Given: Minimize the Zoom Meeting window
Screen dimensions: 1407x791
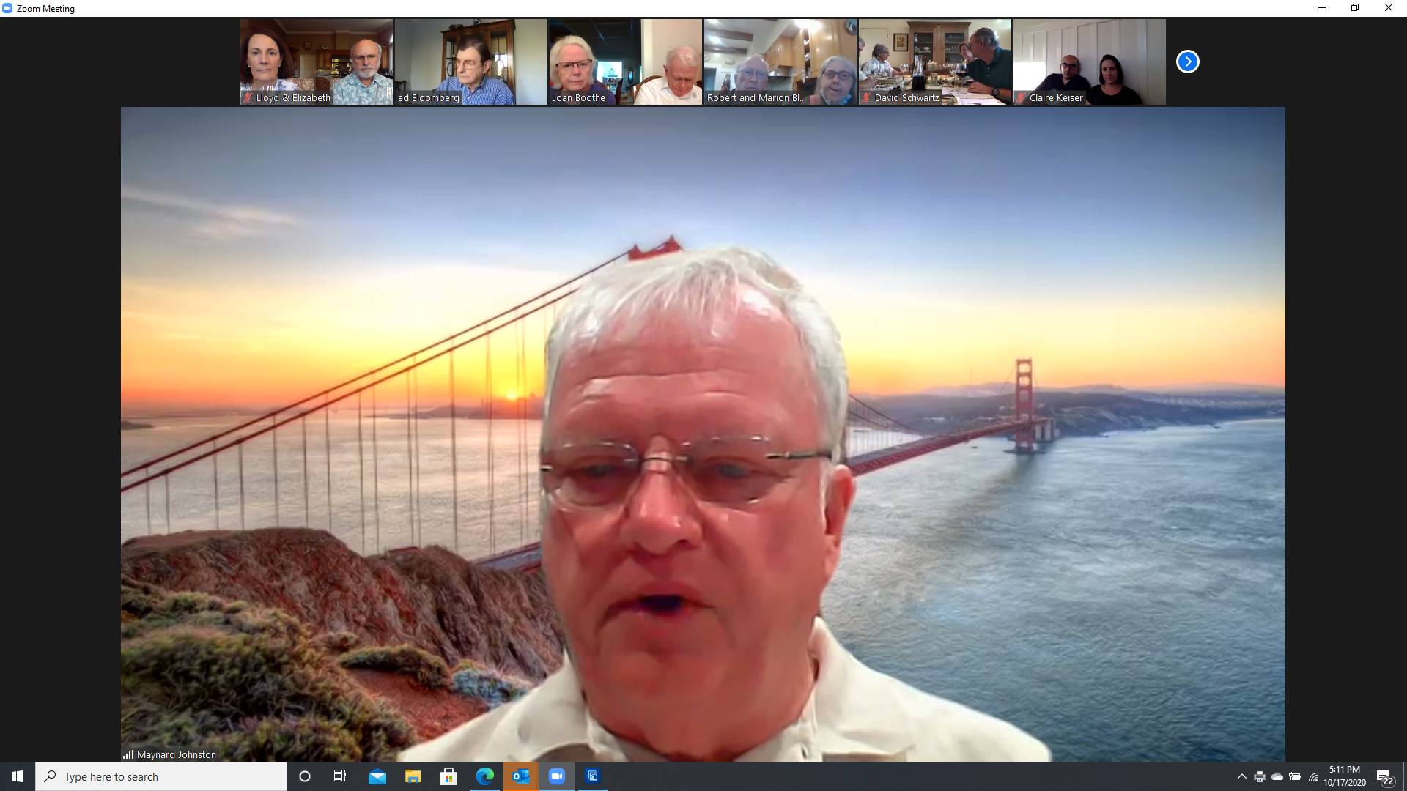Looking at the screenshot, I should pyautogui.click(x=1322, y=8).
